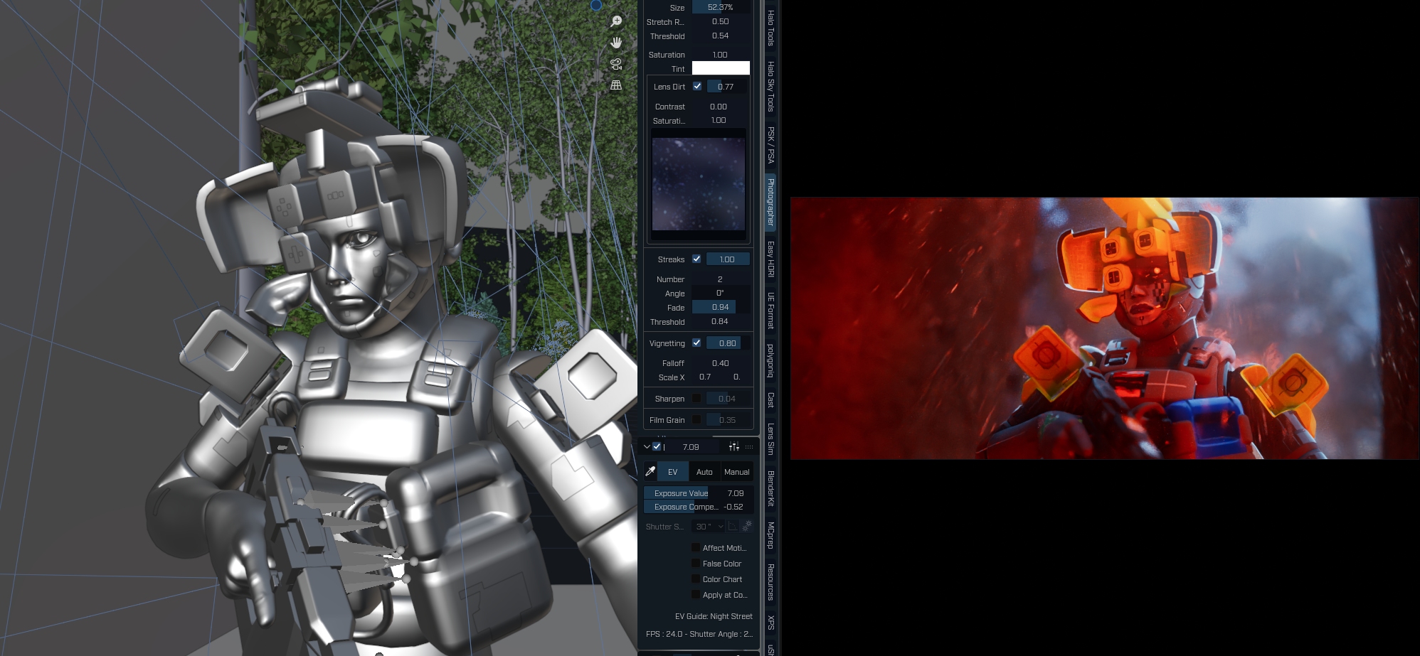
Task: Click the white Tint color swatch
Action: (721, 68)
